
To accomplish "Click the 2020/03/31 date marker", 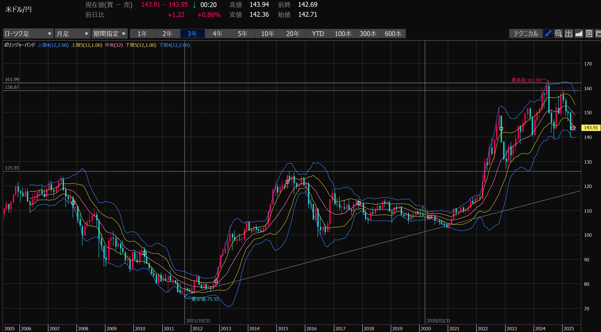I will pos(439,321).
